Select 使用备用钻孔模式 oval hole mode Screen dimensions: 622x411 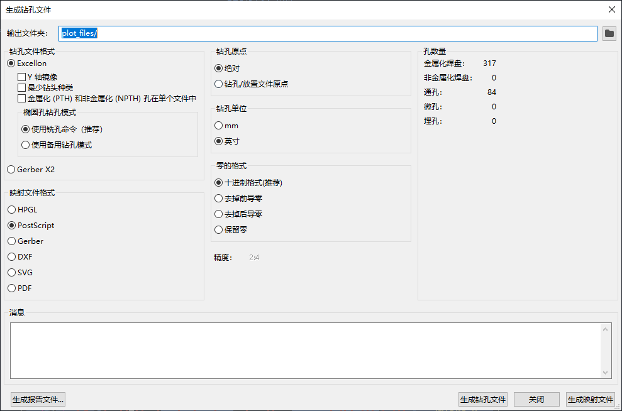tap(26, 145)
